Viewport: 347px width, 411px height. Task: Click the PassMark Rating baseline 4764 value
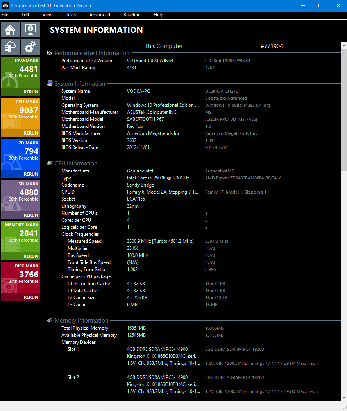(x=210, y=68)
